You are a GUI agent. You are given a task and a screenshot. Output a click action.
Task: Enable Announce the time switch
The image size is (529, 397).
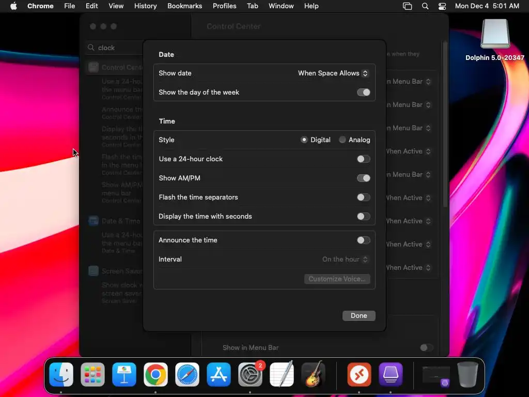[x=363, y=240]
